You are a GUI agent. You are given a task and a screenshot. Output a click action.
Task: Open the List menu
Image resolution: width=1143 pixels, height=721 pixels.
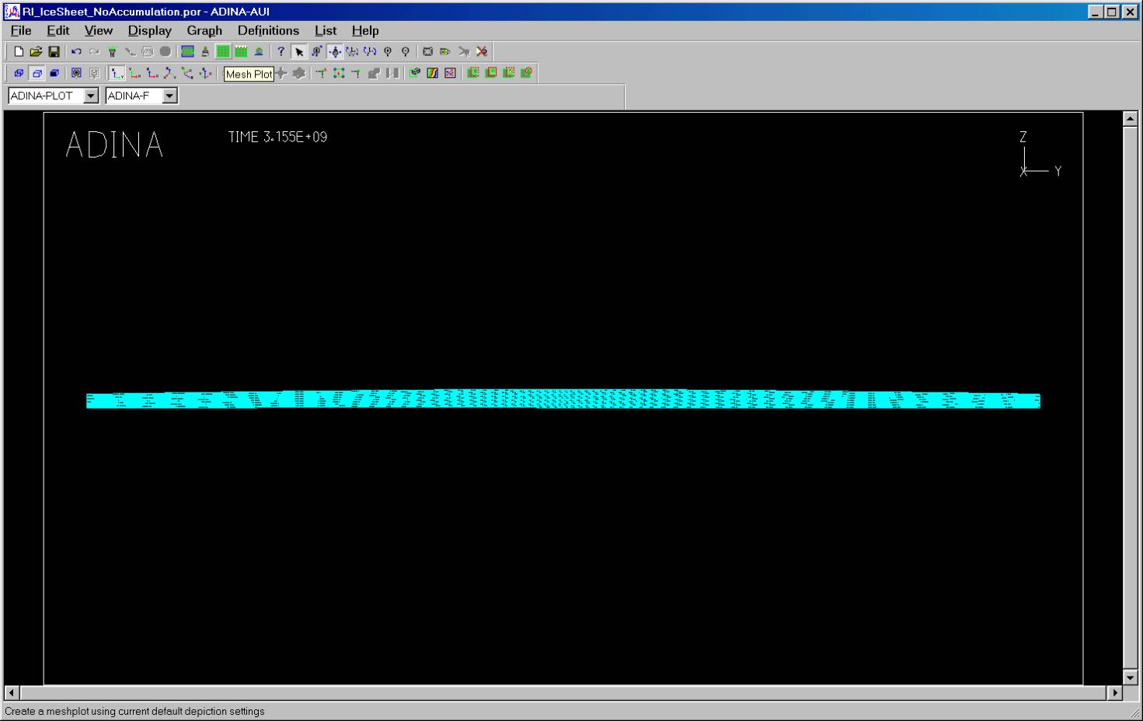click(325, 30)
